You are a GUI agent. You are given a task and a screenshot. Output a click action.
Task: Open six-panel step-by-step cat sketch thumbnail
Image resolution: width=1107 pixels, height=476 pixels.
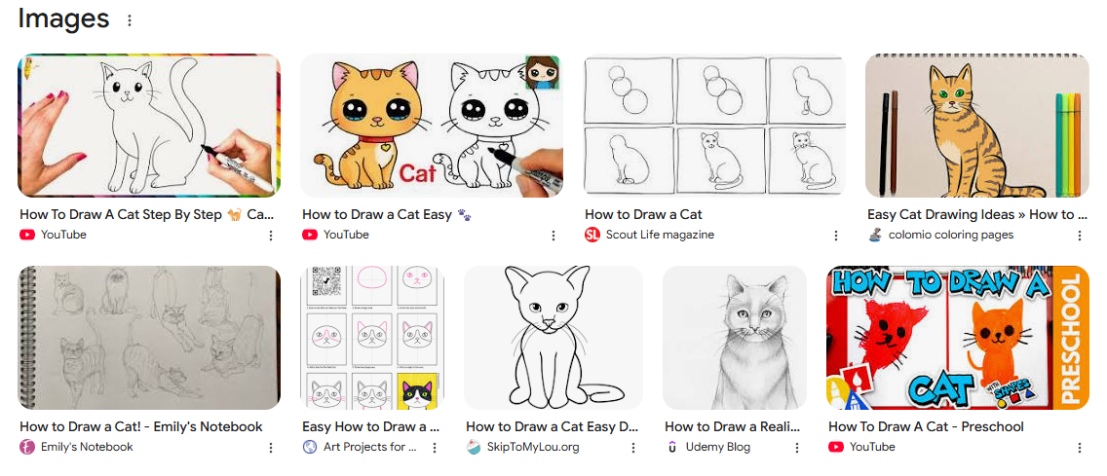[714, 126]
